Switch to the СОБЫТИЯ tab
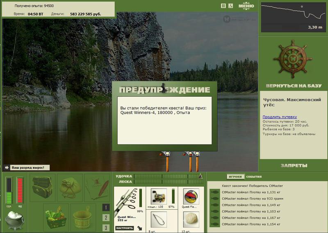Image resolution: width=328 pixels, height=233 pixels. [x=254, y=177]
